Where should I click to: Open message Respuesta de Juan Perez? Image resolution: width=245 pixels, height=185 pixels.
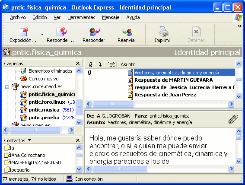tap(165, 95)
